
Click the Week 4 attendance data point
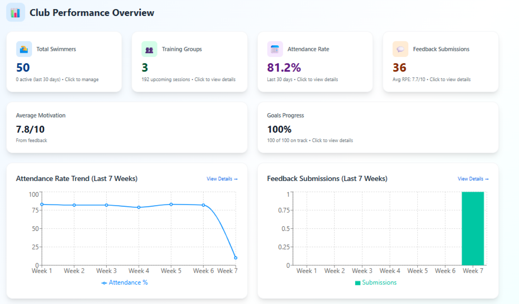(139, 207)
